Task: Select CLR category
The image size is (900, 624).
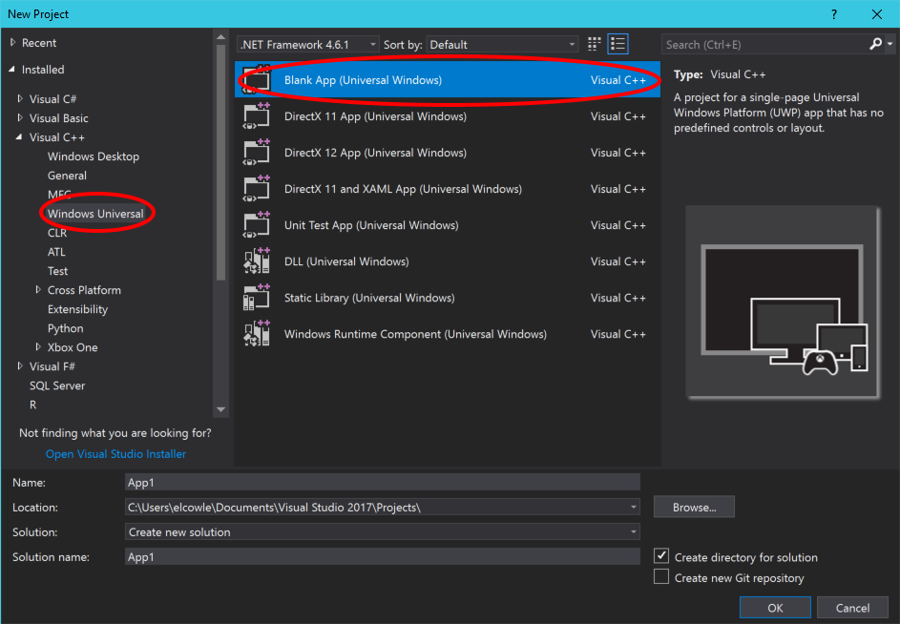Action: point(57,233)
